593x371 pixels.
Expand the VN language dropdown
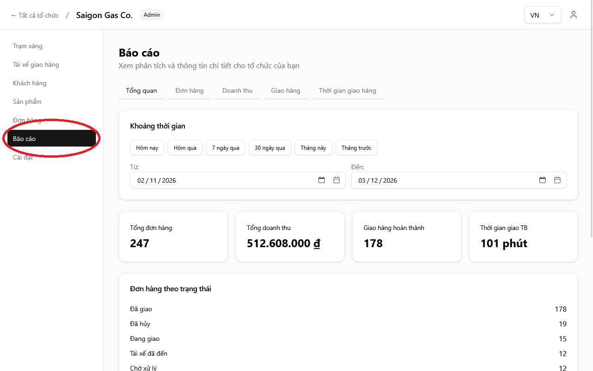(x=543, y=15)
